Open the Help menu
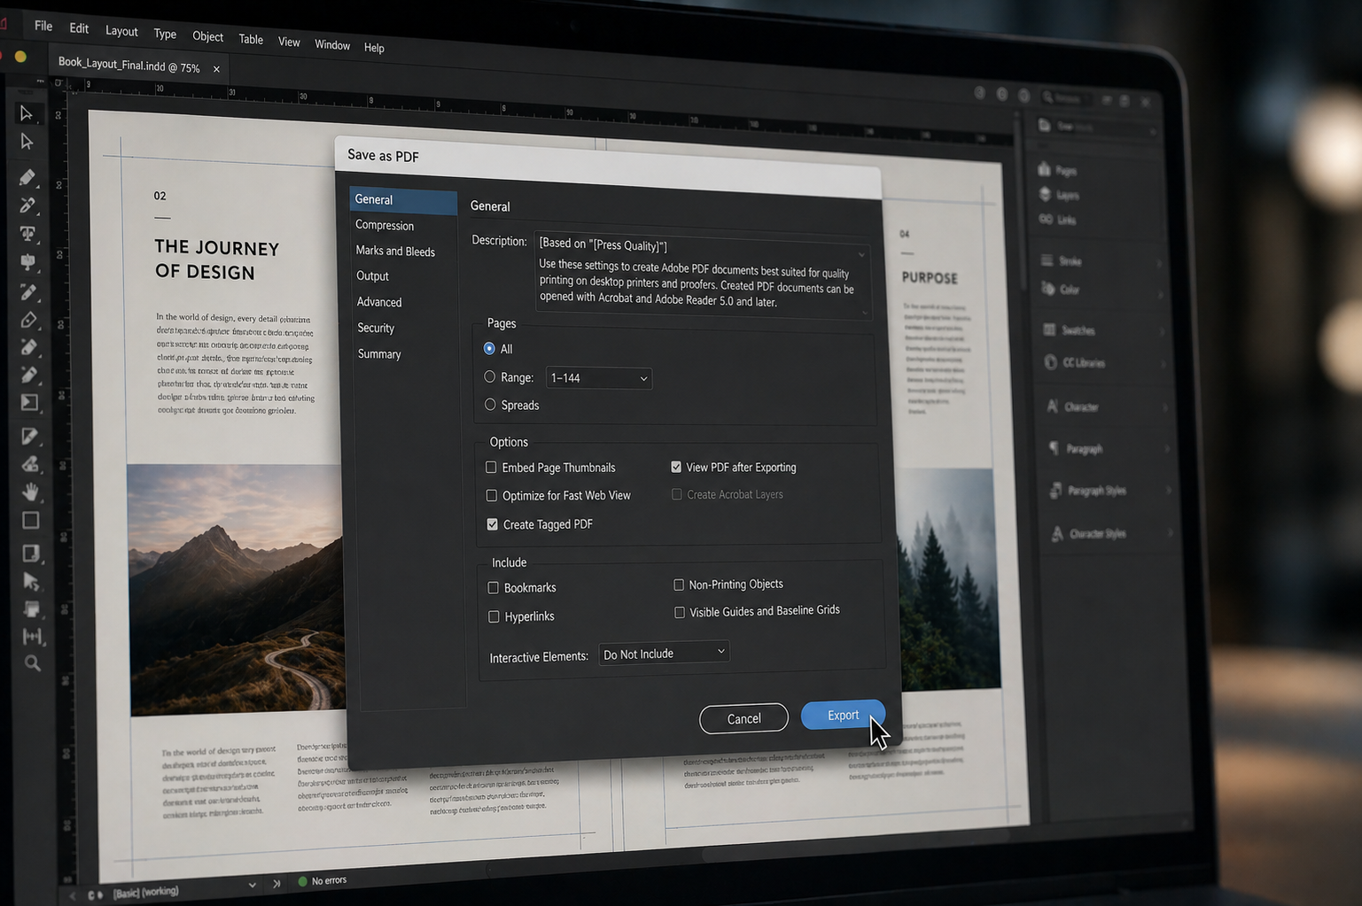This screenshot has width=1362, height=906. pos(374,48)
